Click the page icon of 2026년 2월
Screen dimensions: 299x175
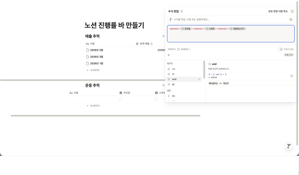(x=88, y=50)
